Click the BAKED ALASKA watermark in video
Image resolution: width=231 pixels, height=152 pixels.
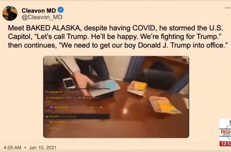tap(56, 57)
